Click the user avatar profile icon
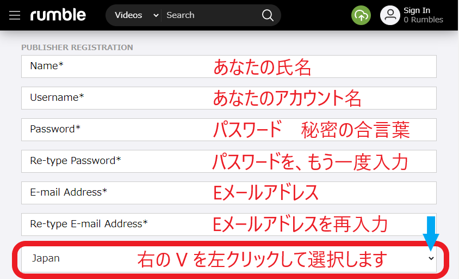The width and height of the screenshot is (459, 279). coord(390,16)
